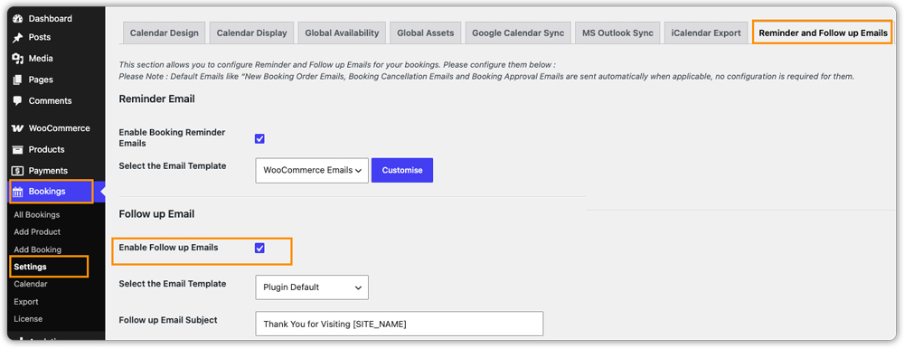This screenshot has width=904, height=348.
Task: Click the Dashboard gauge icon
Action: click(17, 19)
